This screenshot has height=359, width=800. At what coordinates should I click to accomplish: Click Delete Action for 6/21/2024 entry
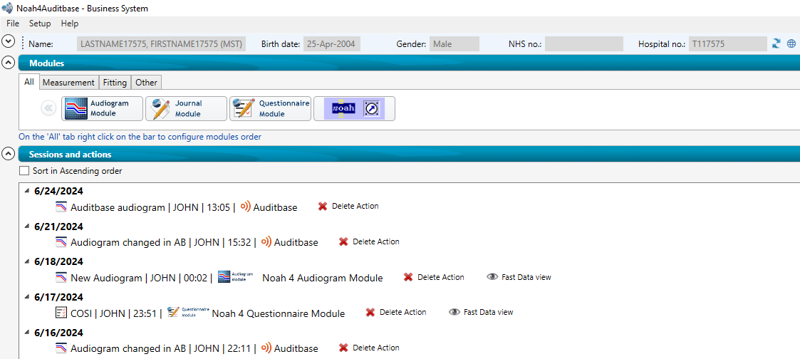pos(376,241)
